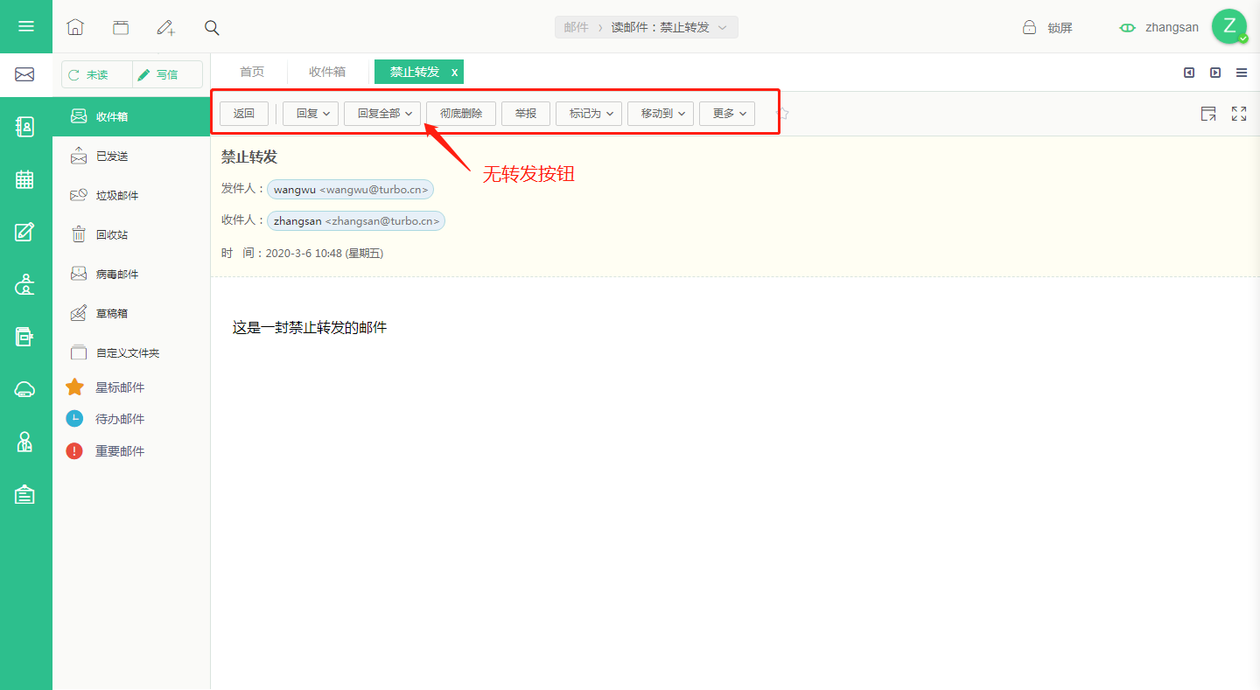Image resolution: width=1260 pixels, height=690 pixels.
Task: Click the fullscreen expand icon
Action: 1239,114
